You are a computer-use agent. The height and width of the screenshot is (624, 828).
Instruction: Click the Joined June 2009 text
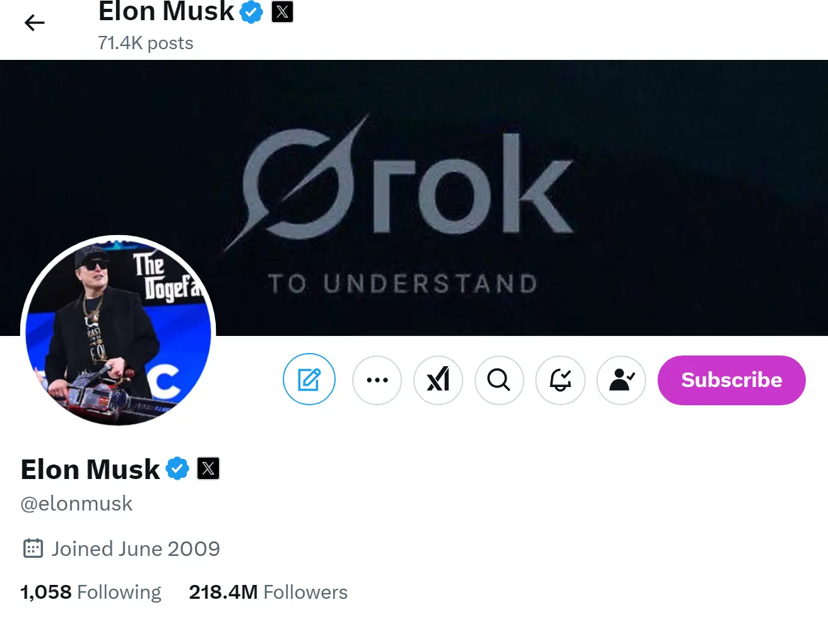(136, 549)
